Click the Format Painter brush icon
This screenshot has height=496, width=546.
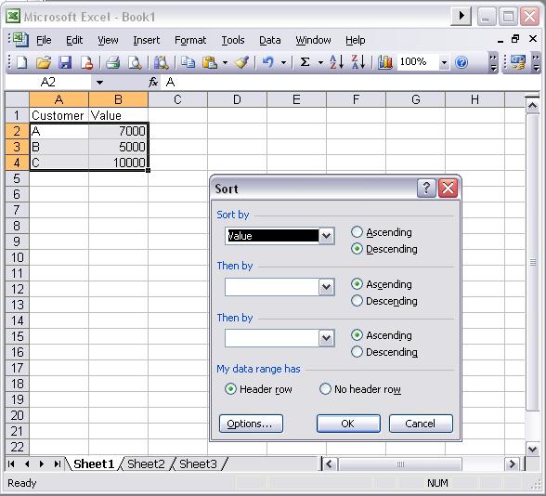[241, 62]
